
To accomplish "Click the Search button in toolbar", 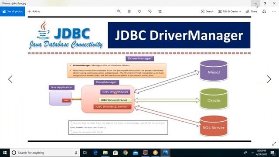I will tap(207, 11).
